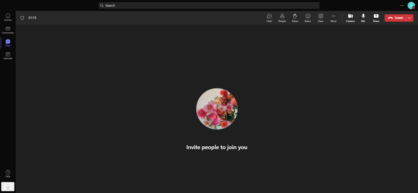The height and width of the screenshot is (193, 418).
Task: Raise your hand in the meeting
Action: pyautogui.click(x=295, y=18)
